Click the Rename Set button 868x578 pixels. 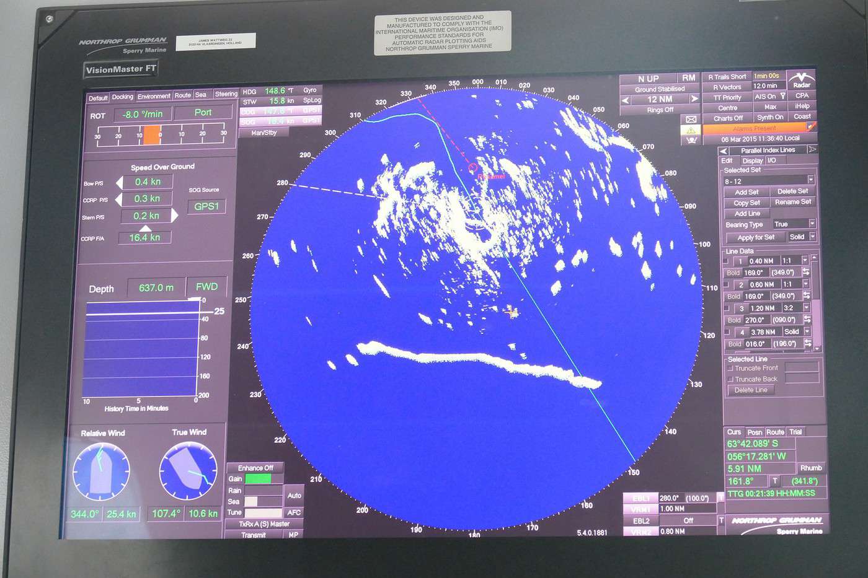coord(793,202)
